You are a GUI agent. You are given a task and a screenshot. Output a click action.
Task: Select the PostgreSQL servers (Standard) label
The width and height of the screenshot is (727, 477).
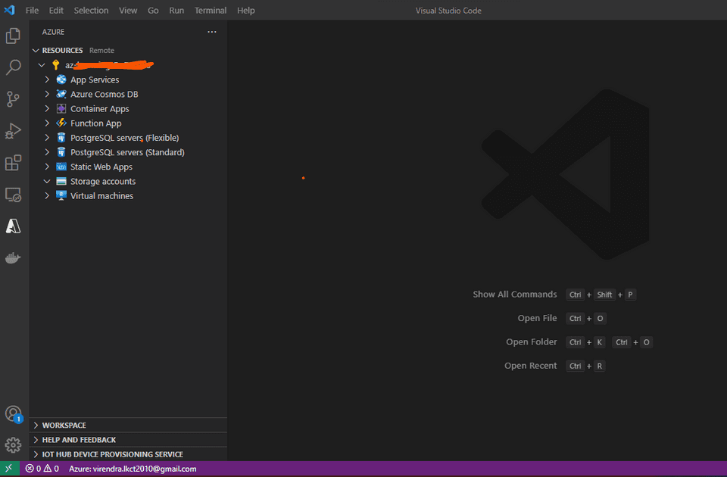tap(127, 152)
